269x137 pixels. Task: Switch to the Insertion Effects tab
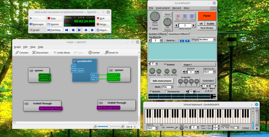(x=178, y=34)
